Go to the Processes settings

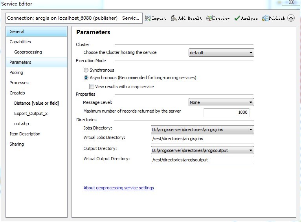point(37,83)
